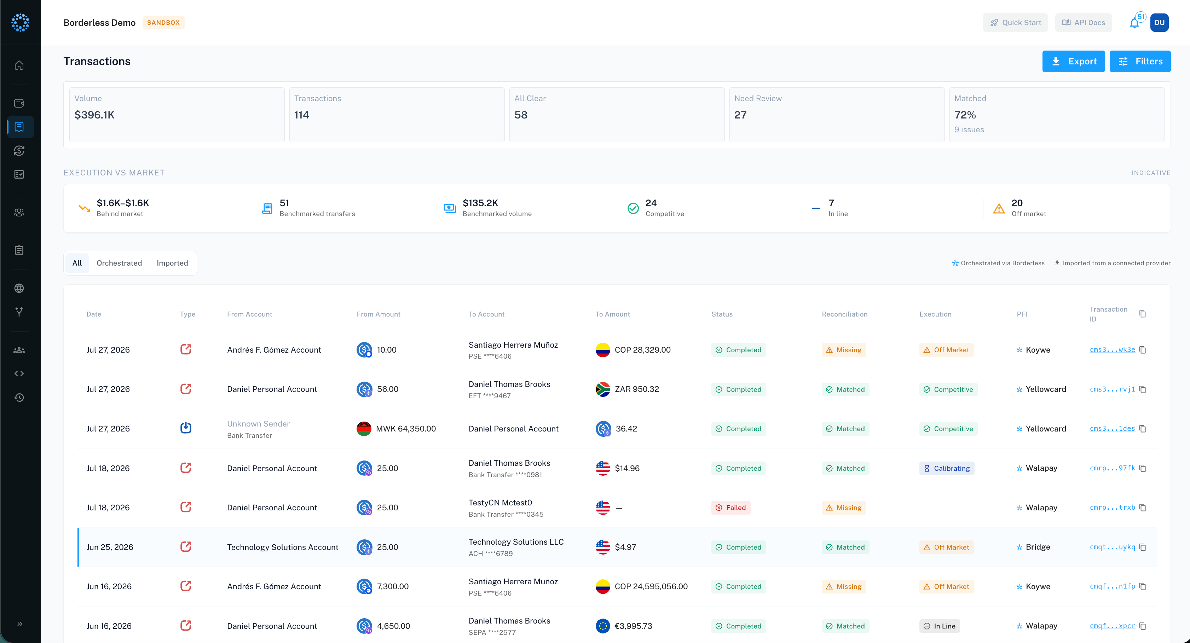Click the All Clear 58 card
1190x643 pixels.
point(617,115)
